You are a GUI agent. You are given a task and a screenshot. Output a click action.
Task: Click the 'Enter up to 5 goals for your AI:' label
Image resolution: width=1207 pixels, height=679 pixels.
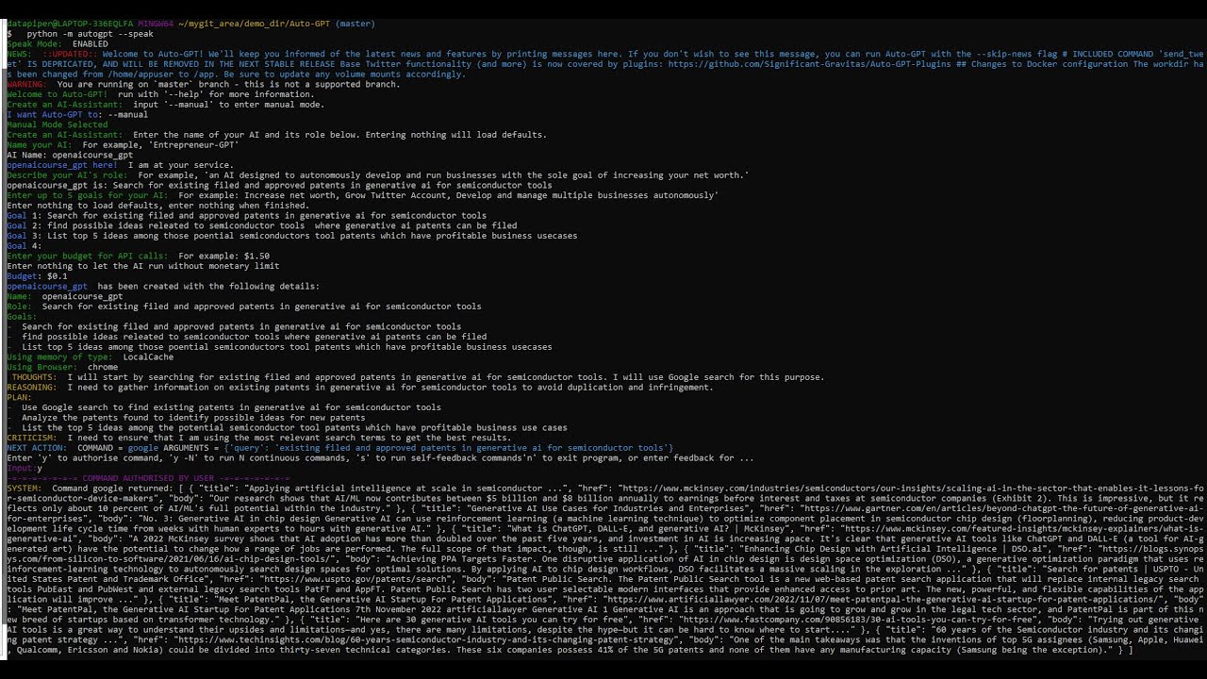[88, 195]
